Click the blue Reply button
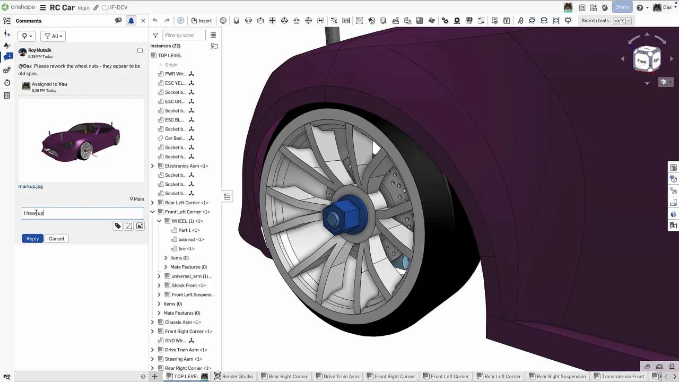 point(32,239)
